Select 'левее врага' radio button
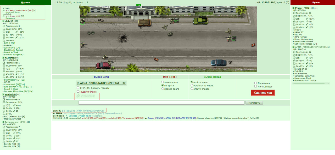Viewport: 335px width, 155px height. click(x=163, y=82)
